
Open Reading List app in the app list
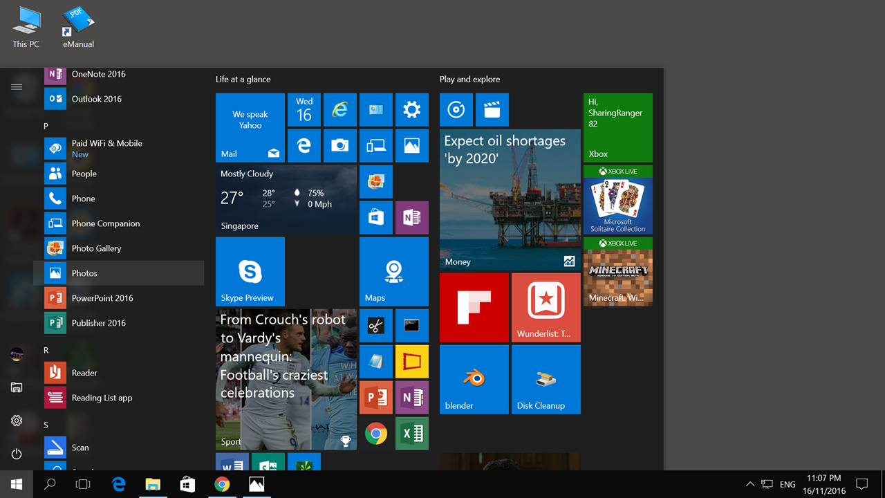pos(119,398)
